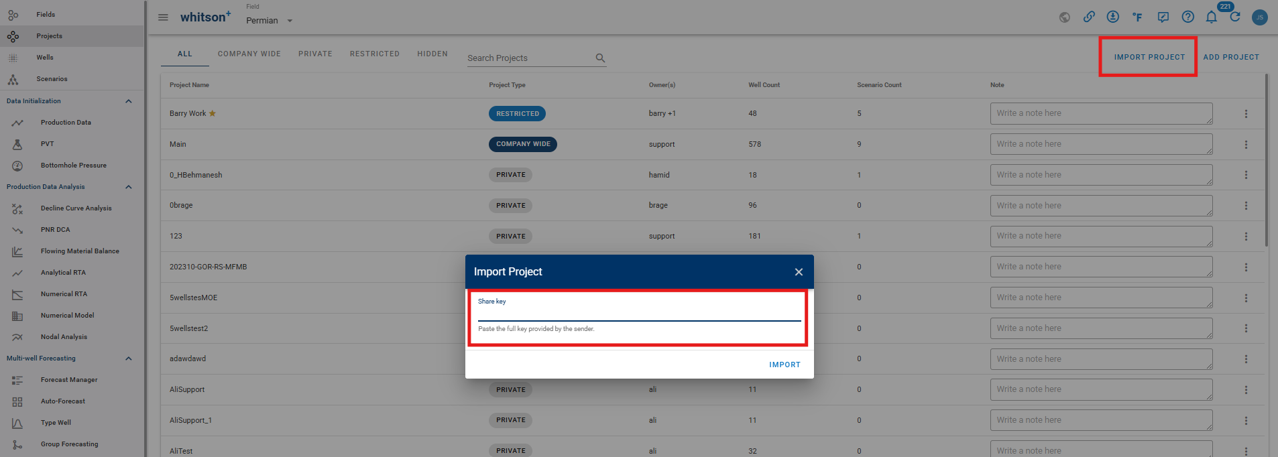Screen dimensions: 1278x457
Task: Click the globe icon in the top bar
Action: (1065, 17)
